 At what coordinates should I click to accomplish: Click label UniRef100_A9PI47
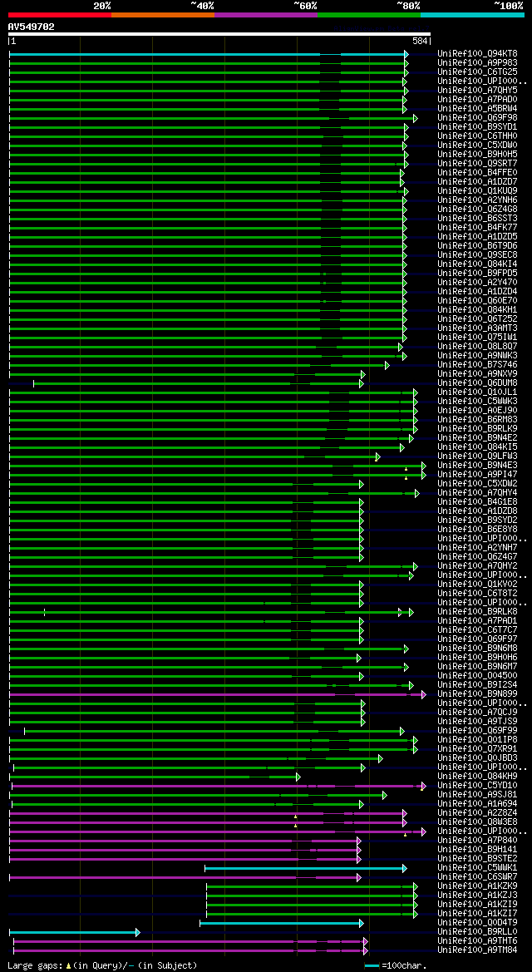[477, 474]
